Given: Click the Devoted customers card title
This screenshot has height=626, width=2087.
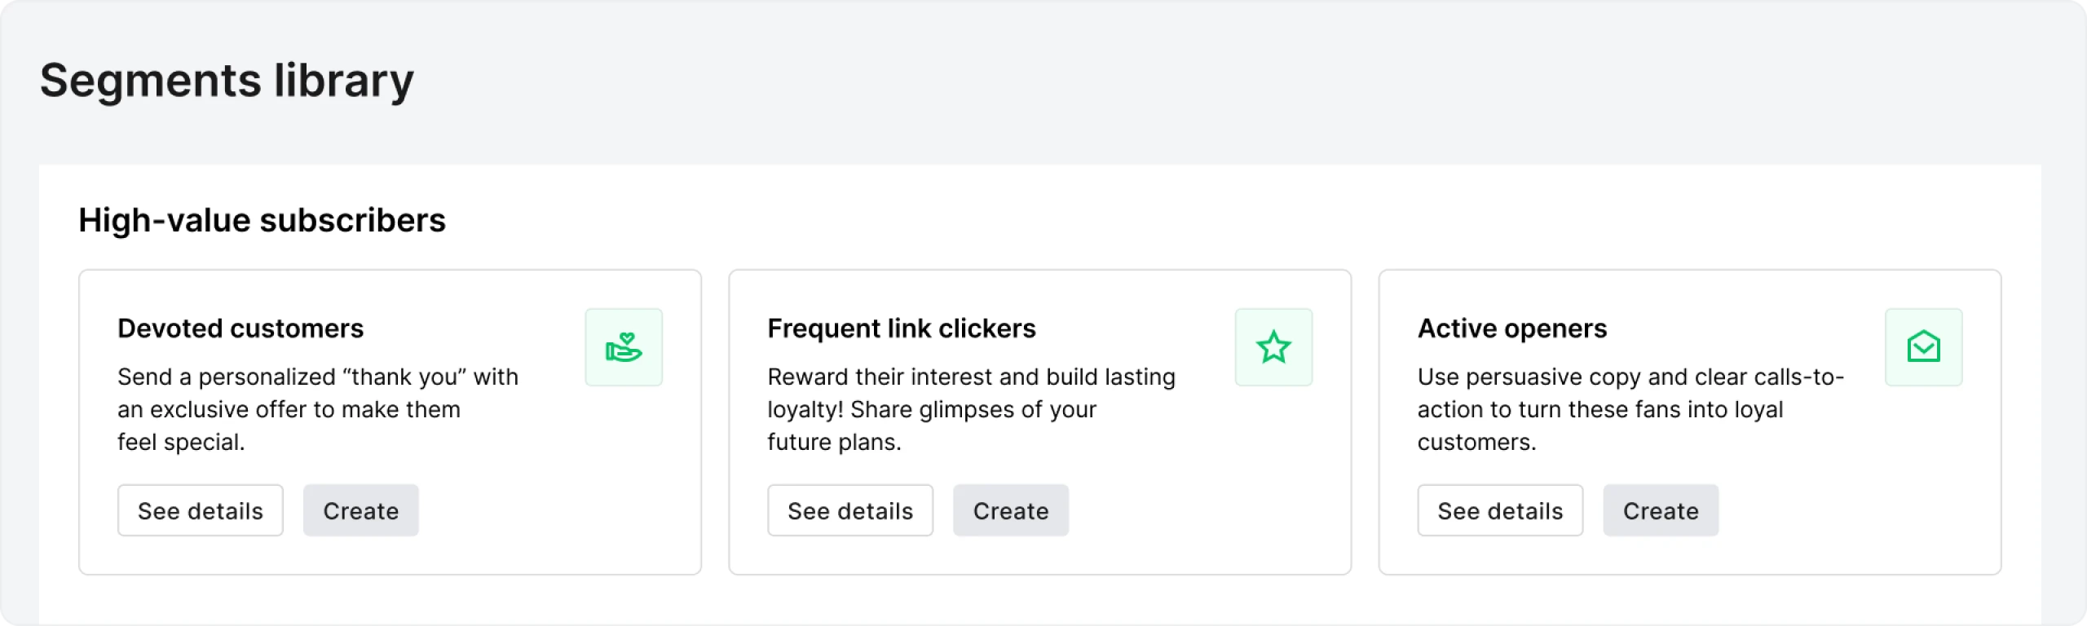Looking at the screenshot, I should (x=240, y=328).
